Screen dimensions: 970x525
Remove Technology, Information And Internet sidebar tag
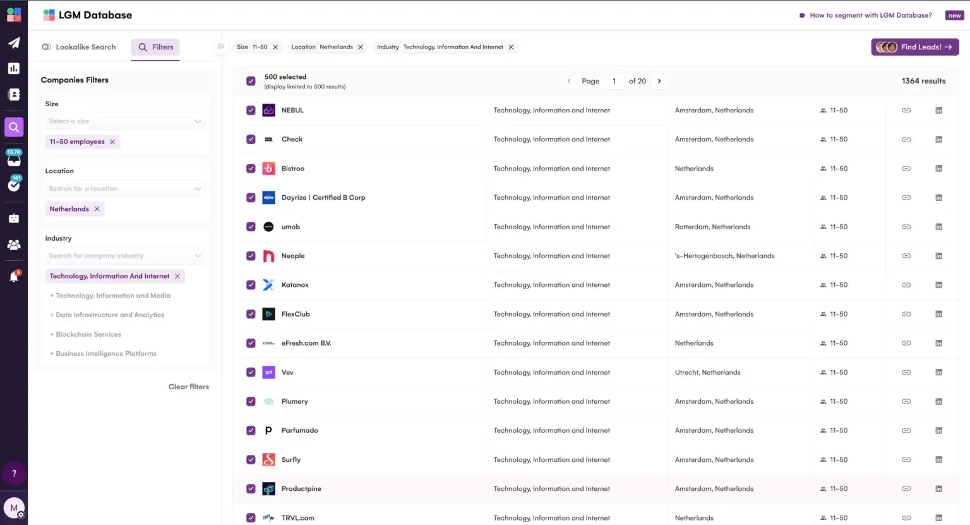pyautogui.click(x=177, y=276)
